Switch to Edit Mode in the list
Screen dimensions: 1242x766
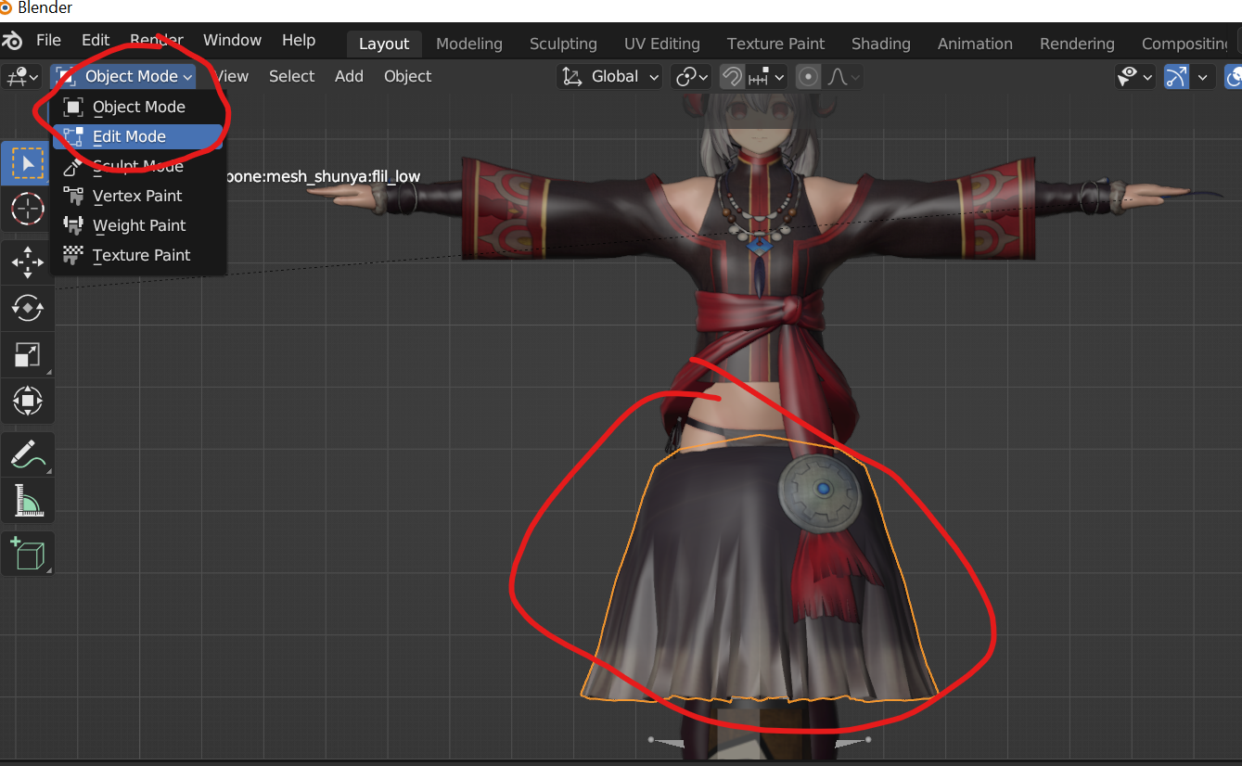point(137,136)
